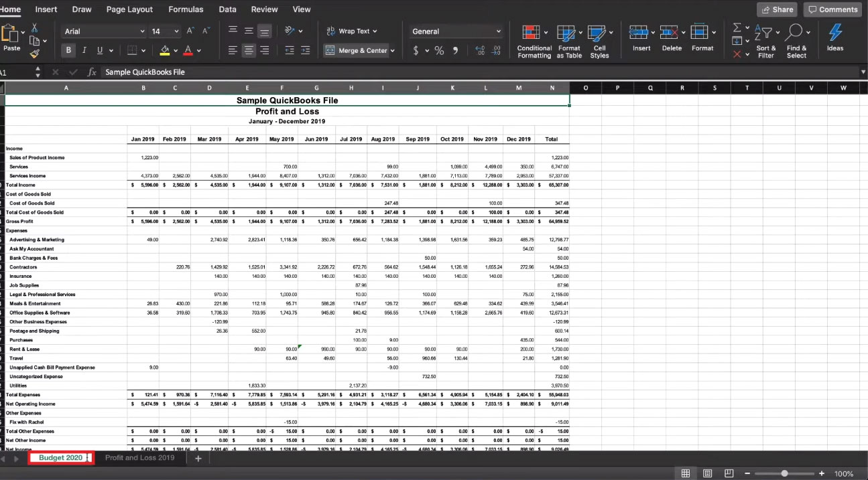Viewport: 868px width, 480px height.
Task: Open the Comments button
Action: [832, 9]
